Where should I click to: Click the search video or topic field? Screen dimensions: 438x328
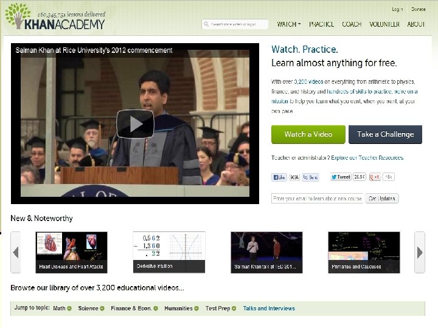tap(235, 24)
